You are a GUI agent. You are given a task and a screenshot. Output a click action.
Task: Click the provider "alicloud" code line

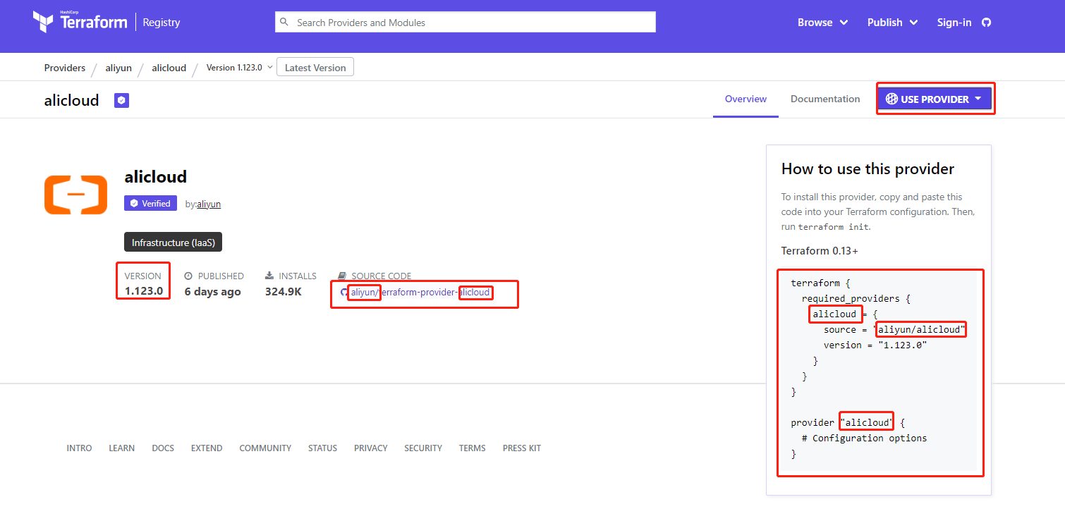(848, 422)
